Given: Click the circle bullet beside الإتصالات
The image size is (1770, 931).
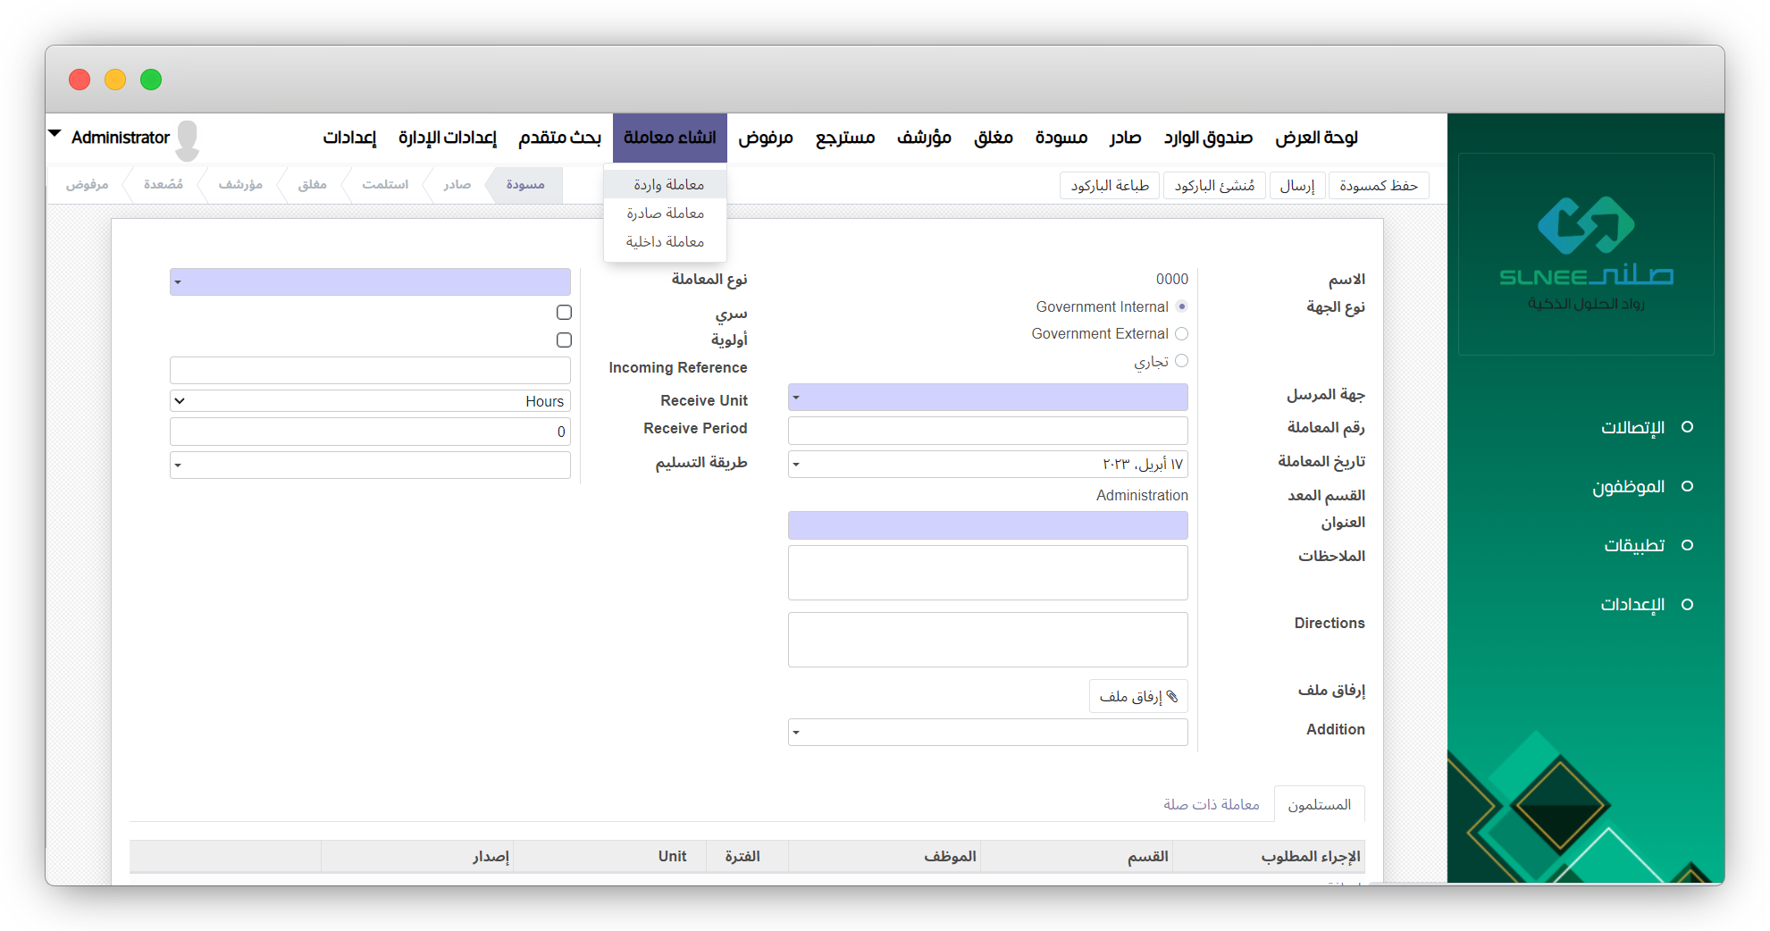Looking at the screenshot, I should coord(1687,427).
